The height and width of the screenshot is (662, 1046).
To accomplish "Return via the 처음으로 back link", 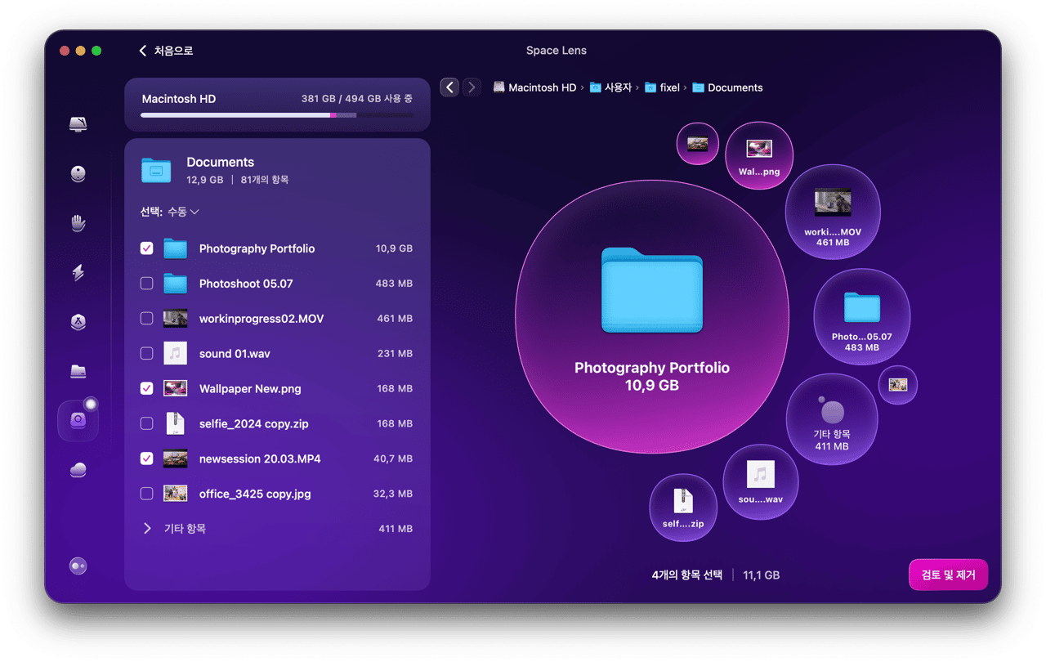I will (166, 51).
